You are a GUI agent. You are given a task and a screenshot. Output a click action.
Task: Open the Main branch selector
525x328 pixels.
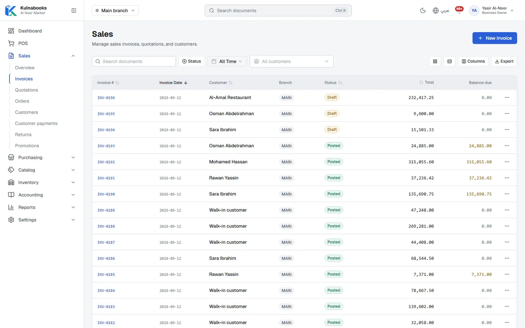pyautogui.click(x=115, y=11)
